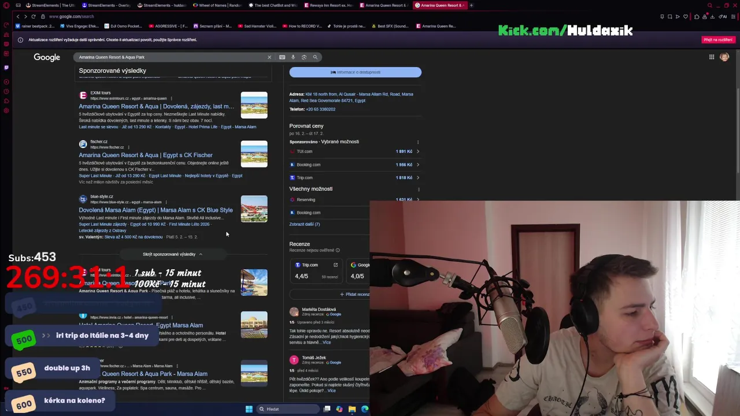This screenshot has height=416, width=740.
Task: Click Informace o dostupnosti button
Action: (x=356, y=72)
